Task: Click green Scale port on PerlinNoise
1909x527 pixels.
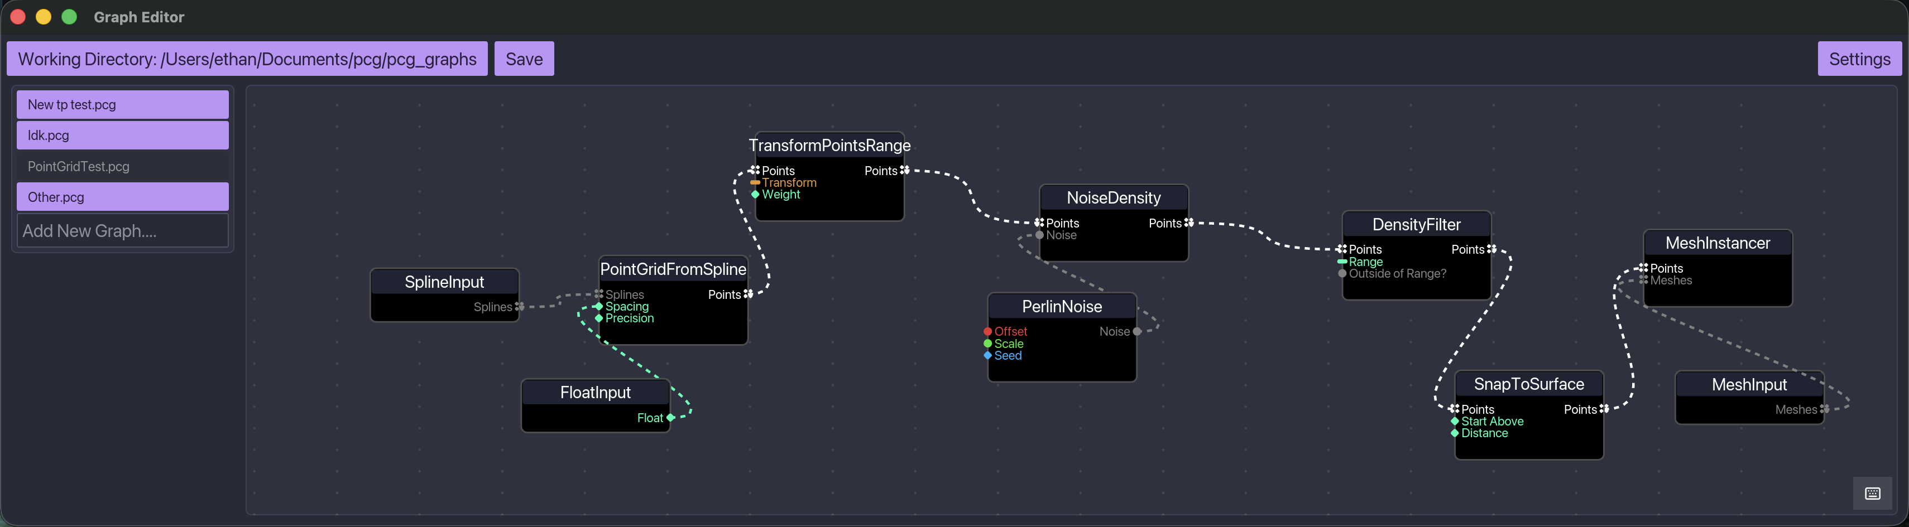Action: pyautogui.click(x=988, y=344)
